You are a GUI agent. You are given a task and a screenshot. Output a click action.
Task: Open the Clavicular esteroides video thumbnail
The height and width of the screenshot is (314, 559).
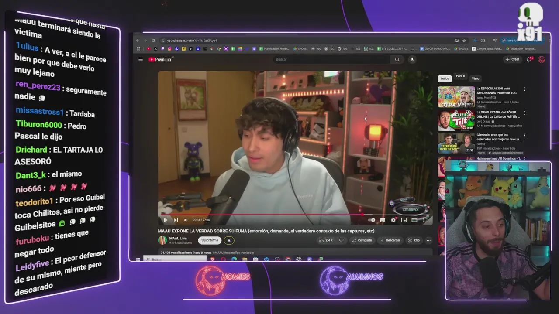pos(456,143)
